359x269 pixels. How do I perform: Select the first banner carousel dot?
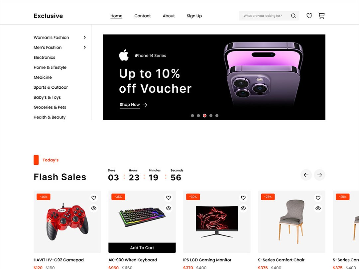tap(192, 116)
